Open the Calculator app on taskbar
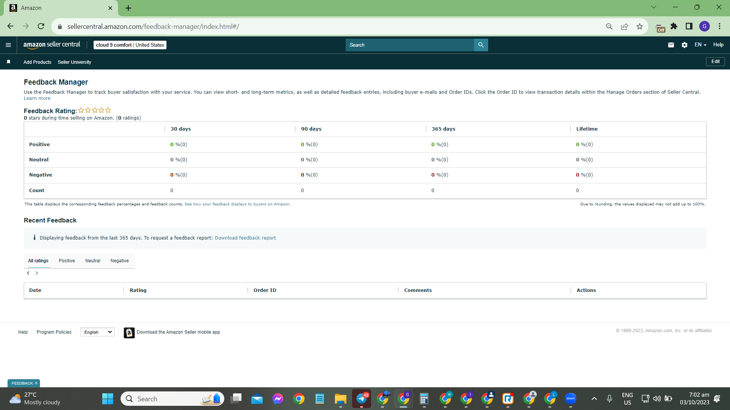This screenshot has height=410, width=730. point(424,399)
